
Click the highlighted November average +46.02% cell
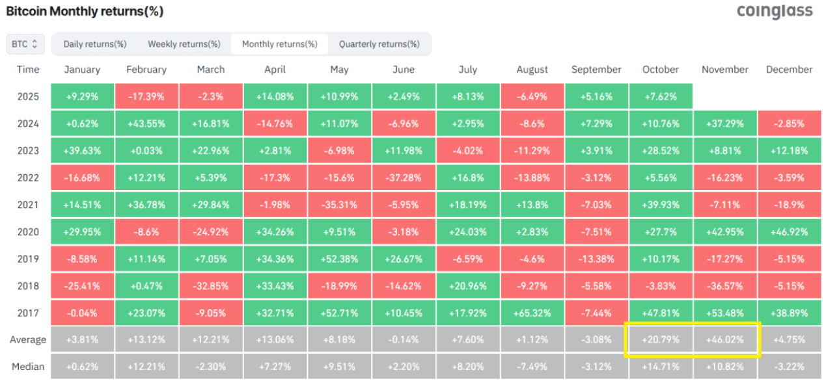click(724, 339)
